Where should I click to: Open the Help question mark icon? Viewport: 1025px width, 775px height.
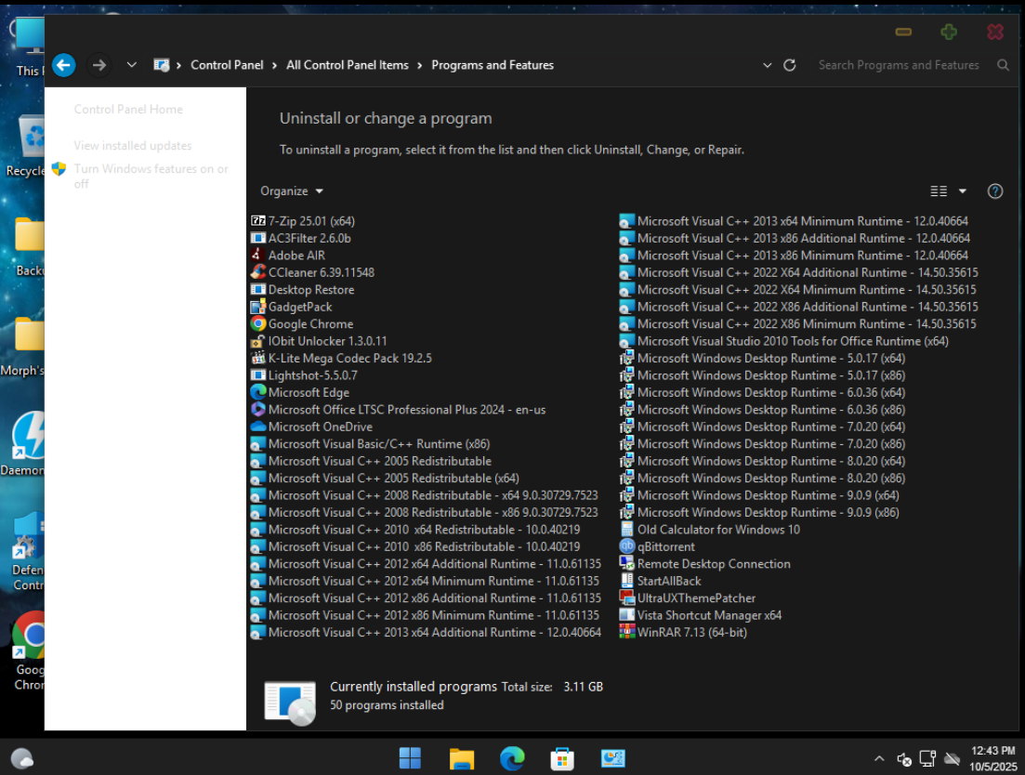994,191
